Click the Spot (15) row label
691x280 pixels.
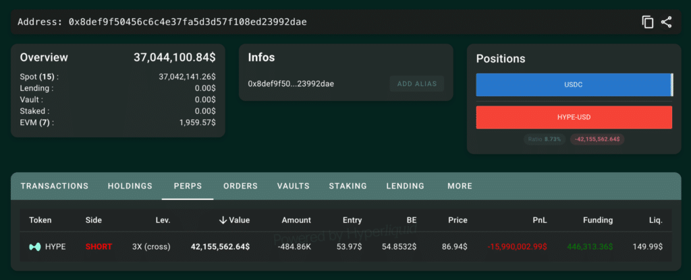(39, 77)
